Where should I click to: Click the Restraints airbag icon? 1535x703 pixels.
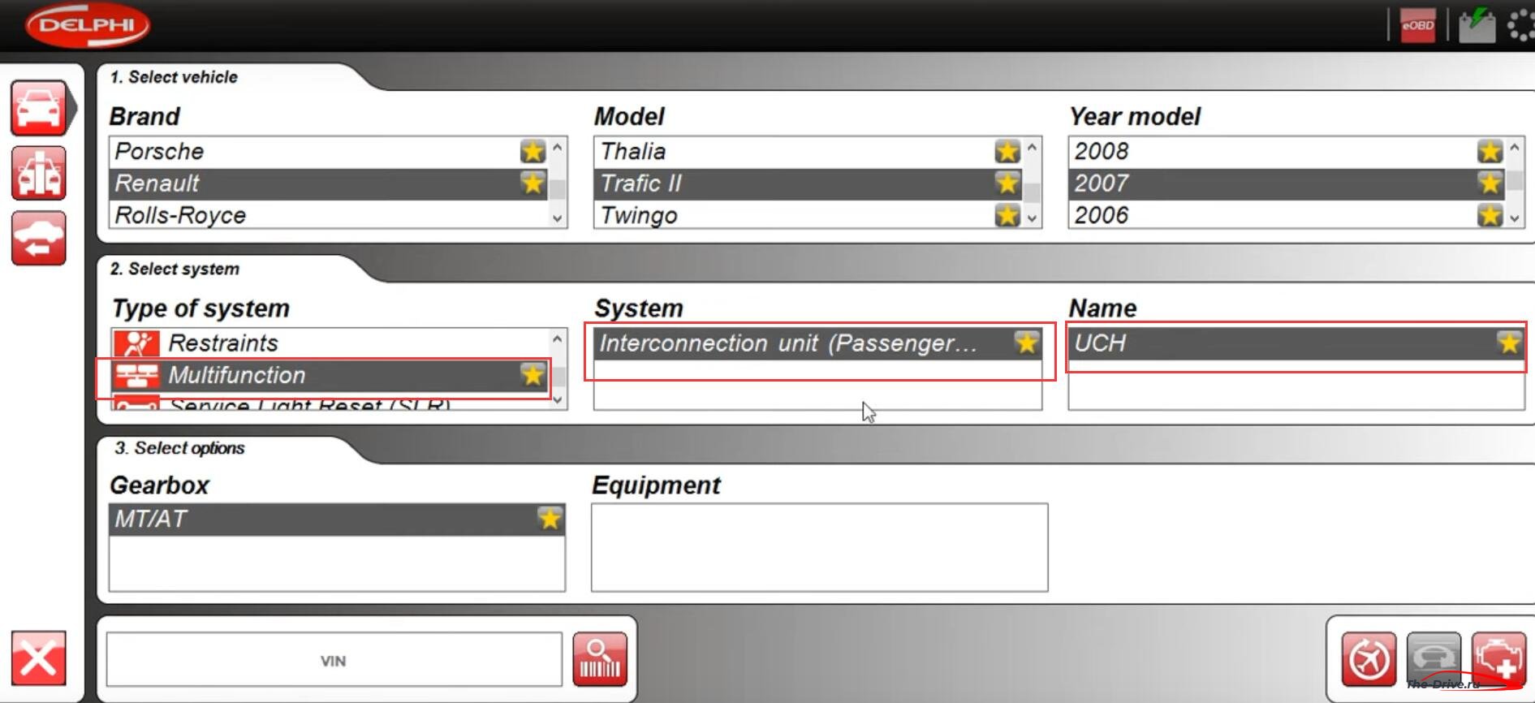click(x=136, y=343)
